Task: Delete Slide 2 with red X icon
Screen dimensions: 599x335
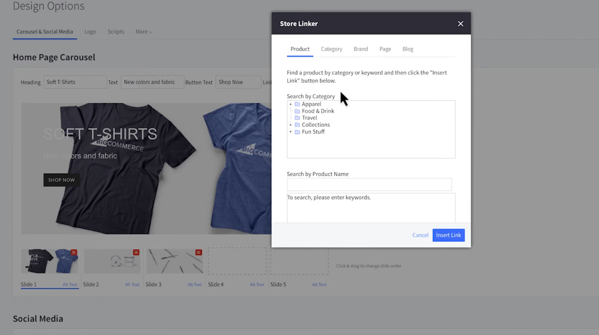Action: pyautogui.click(x=136, y=252)
